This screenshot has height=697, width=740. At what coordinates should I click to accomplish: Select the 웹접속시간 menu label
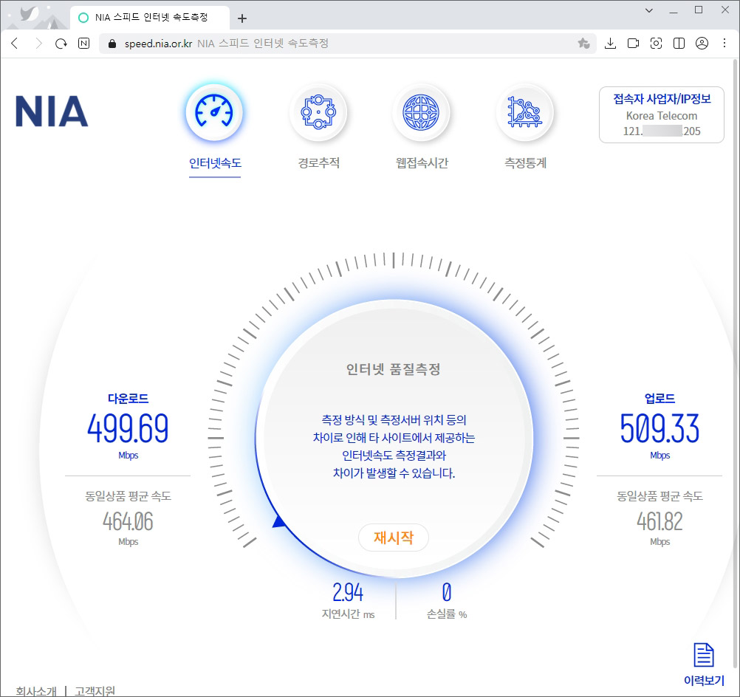point(422,163)
